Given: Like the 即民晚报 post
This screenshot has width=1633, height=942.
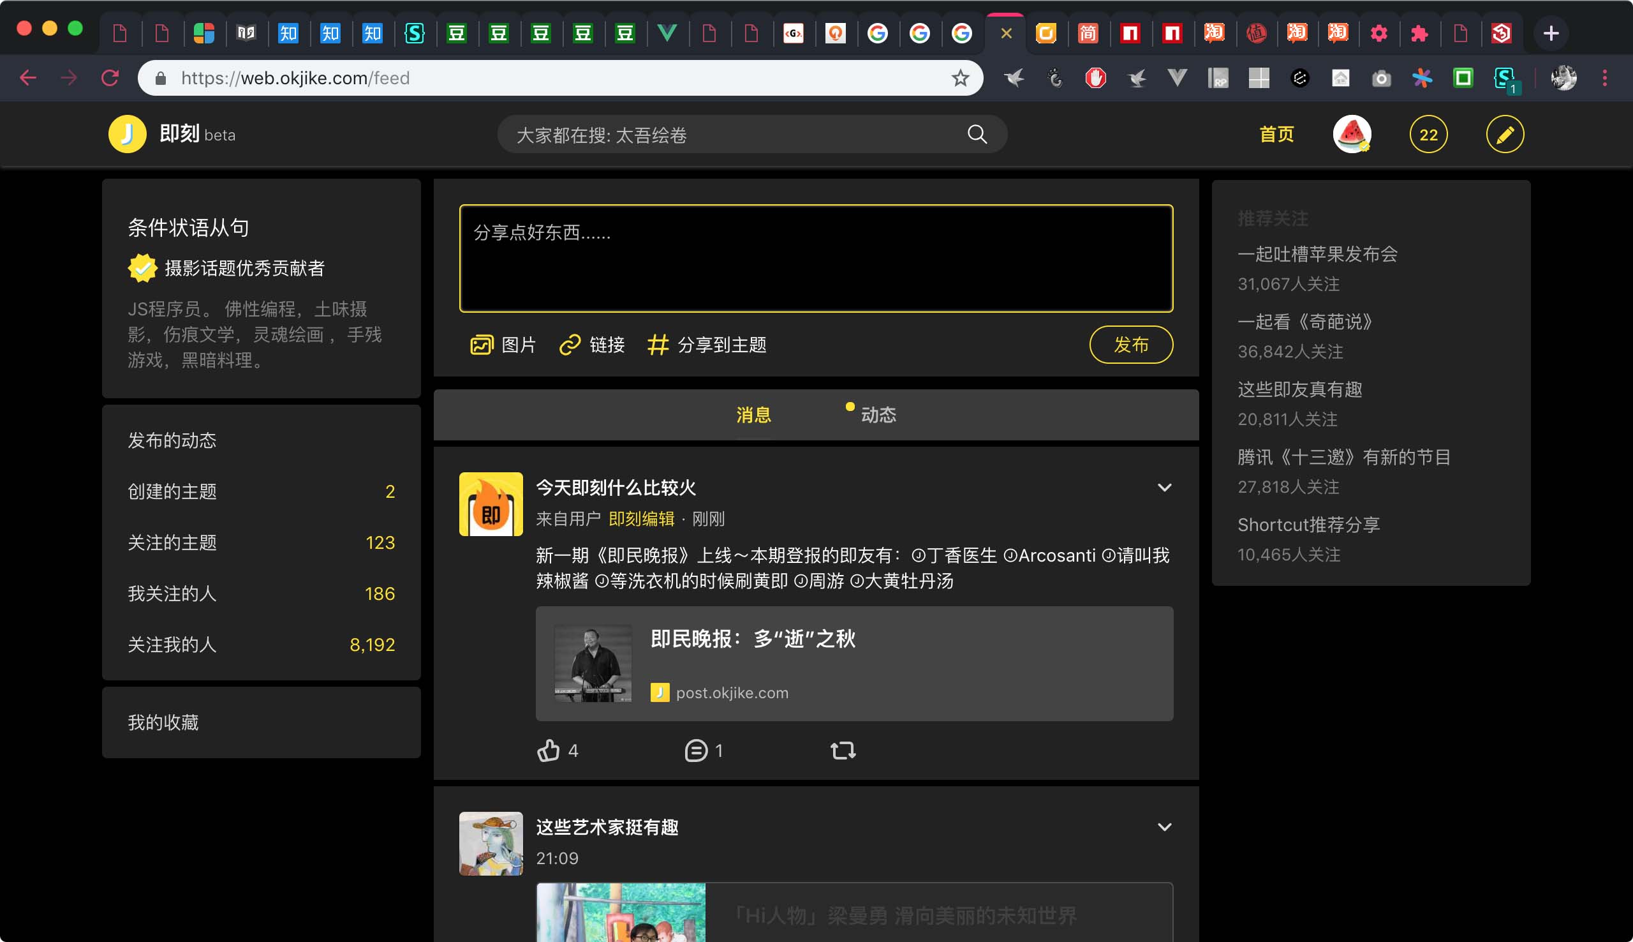Looking at the screenshot, I should tap(548, 751).
